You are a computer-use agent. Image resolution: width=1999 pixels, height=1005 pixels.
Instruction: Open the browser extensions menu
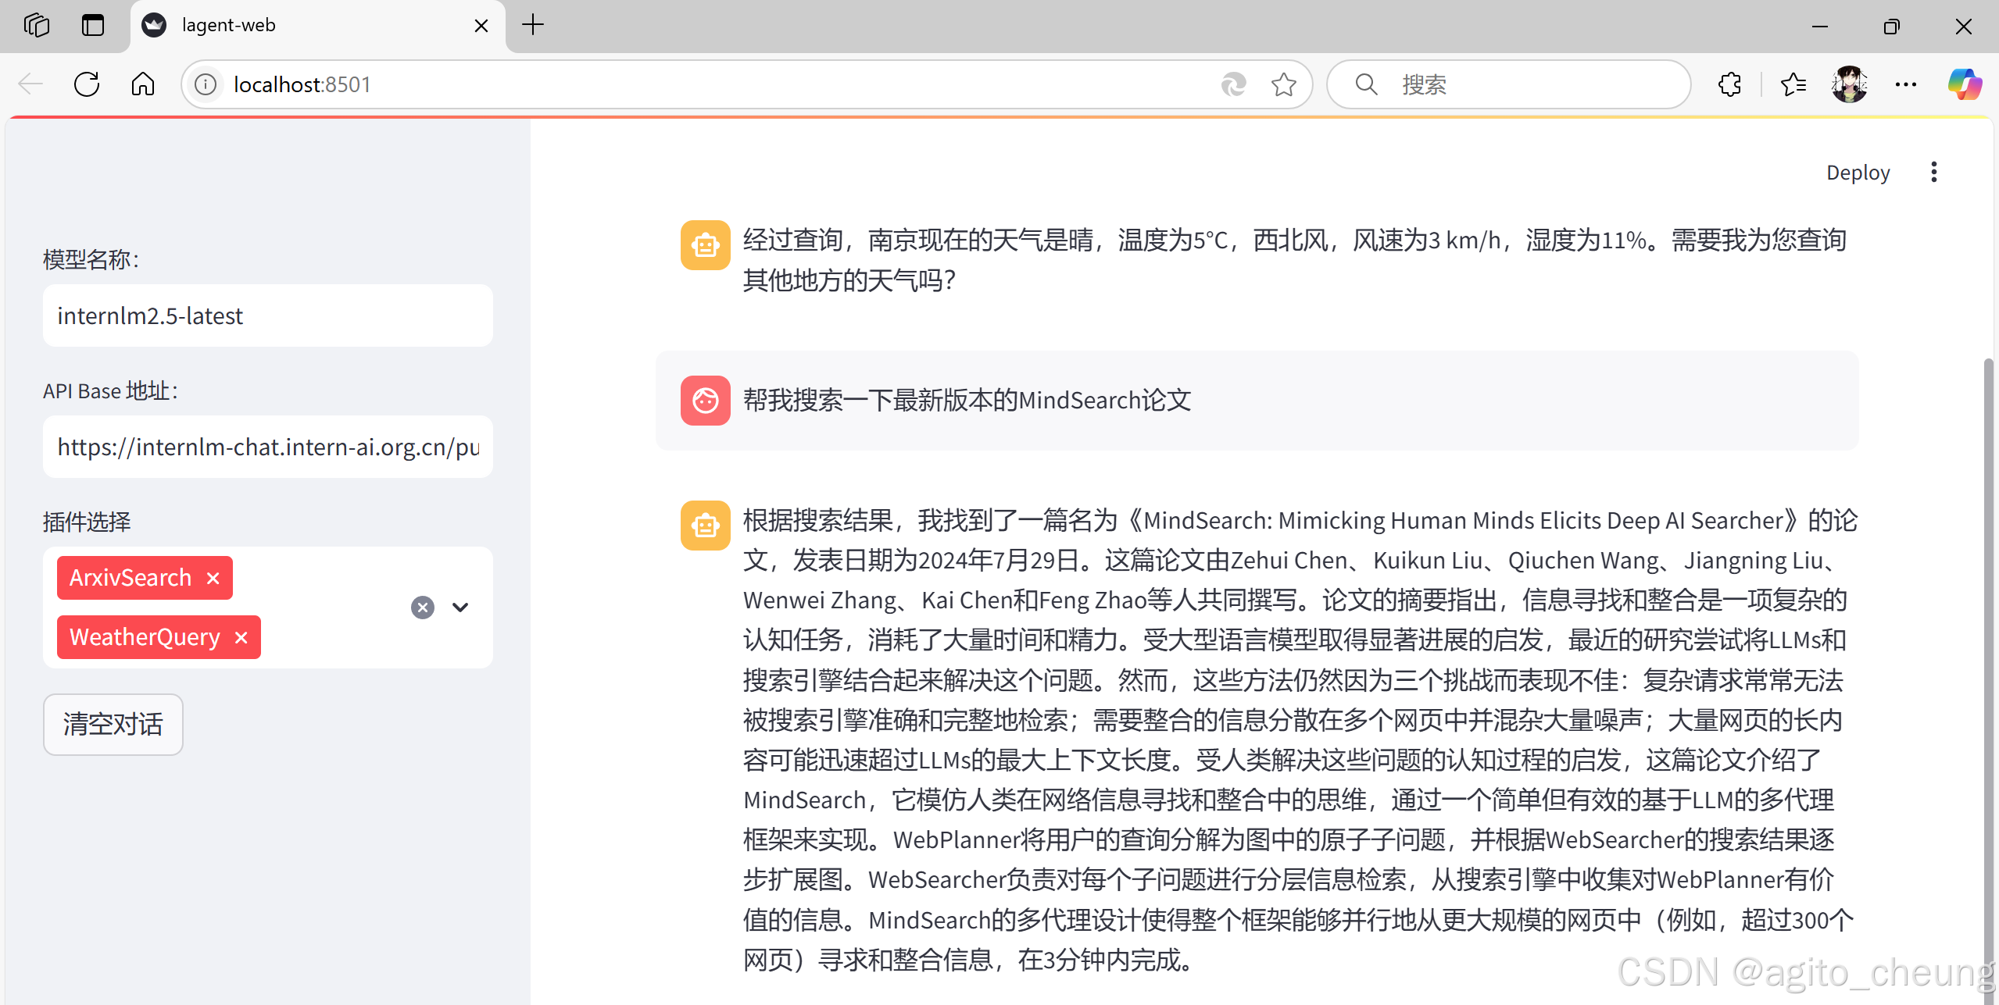[1729, 84]
